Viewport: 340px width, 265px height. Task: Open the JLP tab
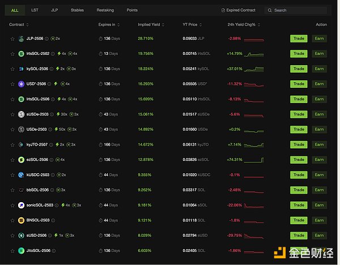point(54,10)
